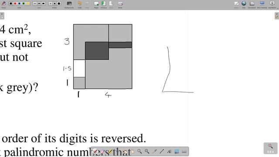Image resolution: width=279 pixels, height=157 pixels.
Task: Click the text 'order of its digits is reversed.'
Action: [74, 138]
